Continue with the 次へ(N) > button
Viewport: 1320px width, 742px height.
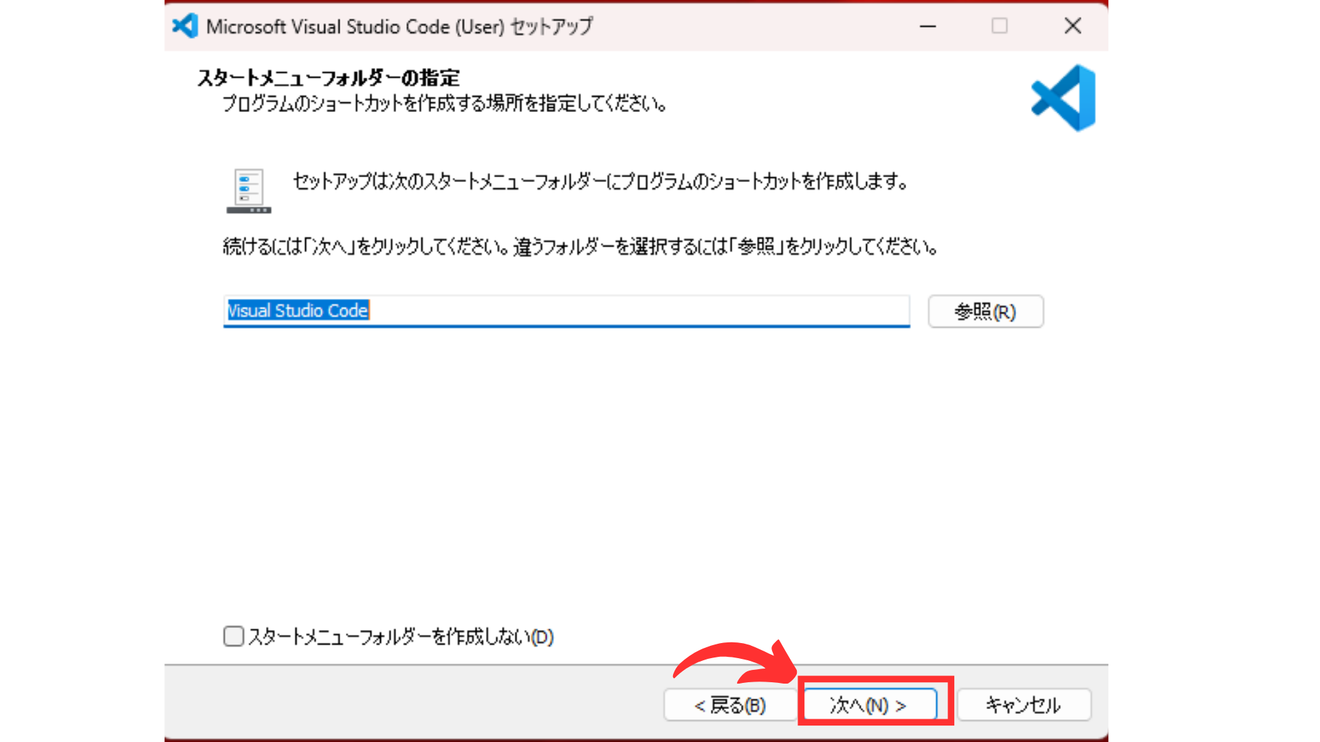[x=870, y=705]
